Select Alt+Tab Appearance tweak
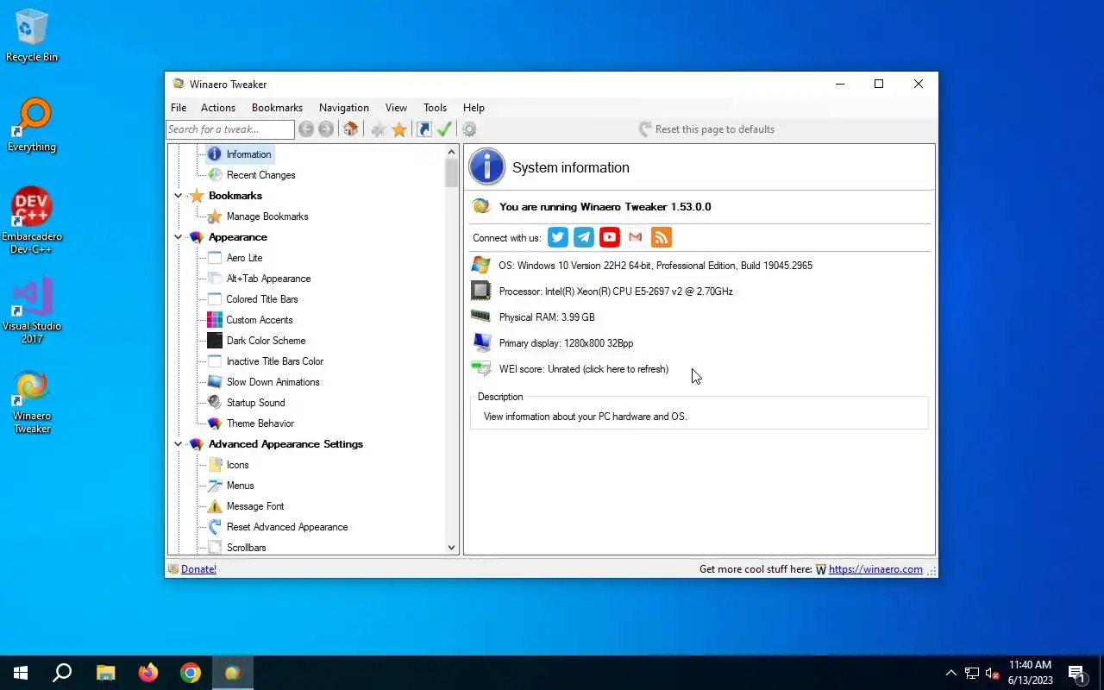Viewport: 1104px width, 690px height. point(268,279)
